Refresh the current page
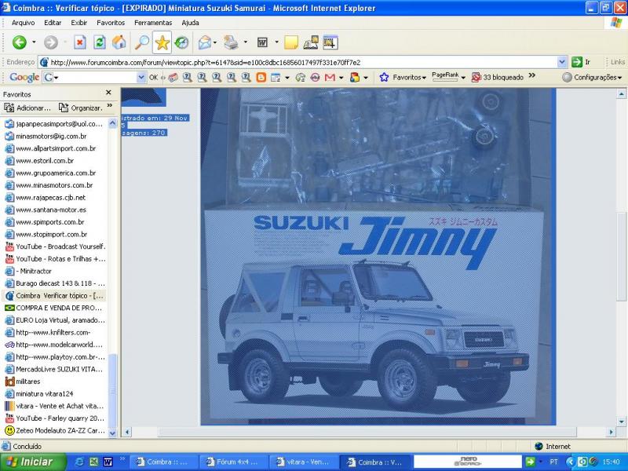 (x=100, y=42)
